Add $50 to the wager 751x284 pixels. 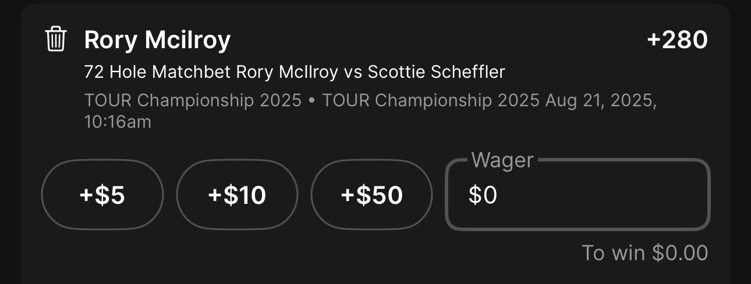tap(371, 195)
